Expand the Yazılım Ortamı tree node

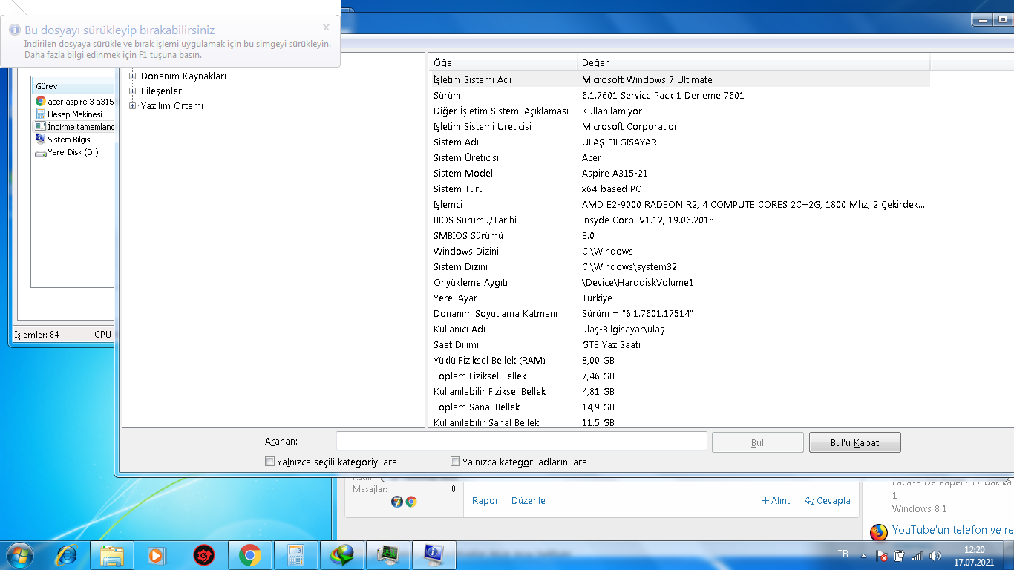click(x=133, y=105)
